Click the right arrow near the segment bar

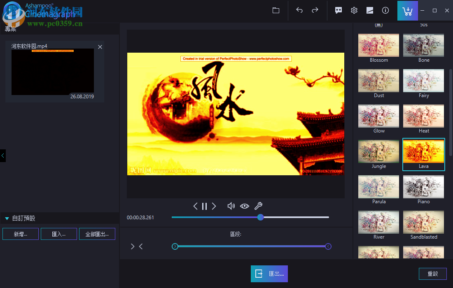(x=132, y=246)
